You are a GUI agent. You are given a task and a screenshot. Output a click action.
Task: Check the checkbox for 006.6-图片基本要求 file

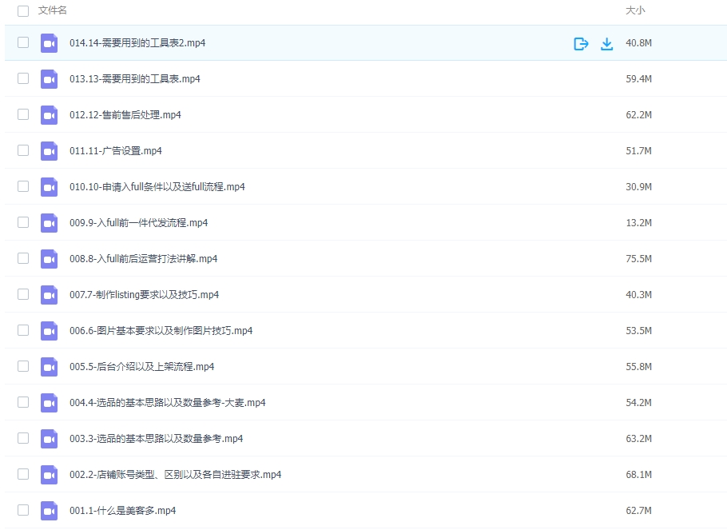point(22,330)
